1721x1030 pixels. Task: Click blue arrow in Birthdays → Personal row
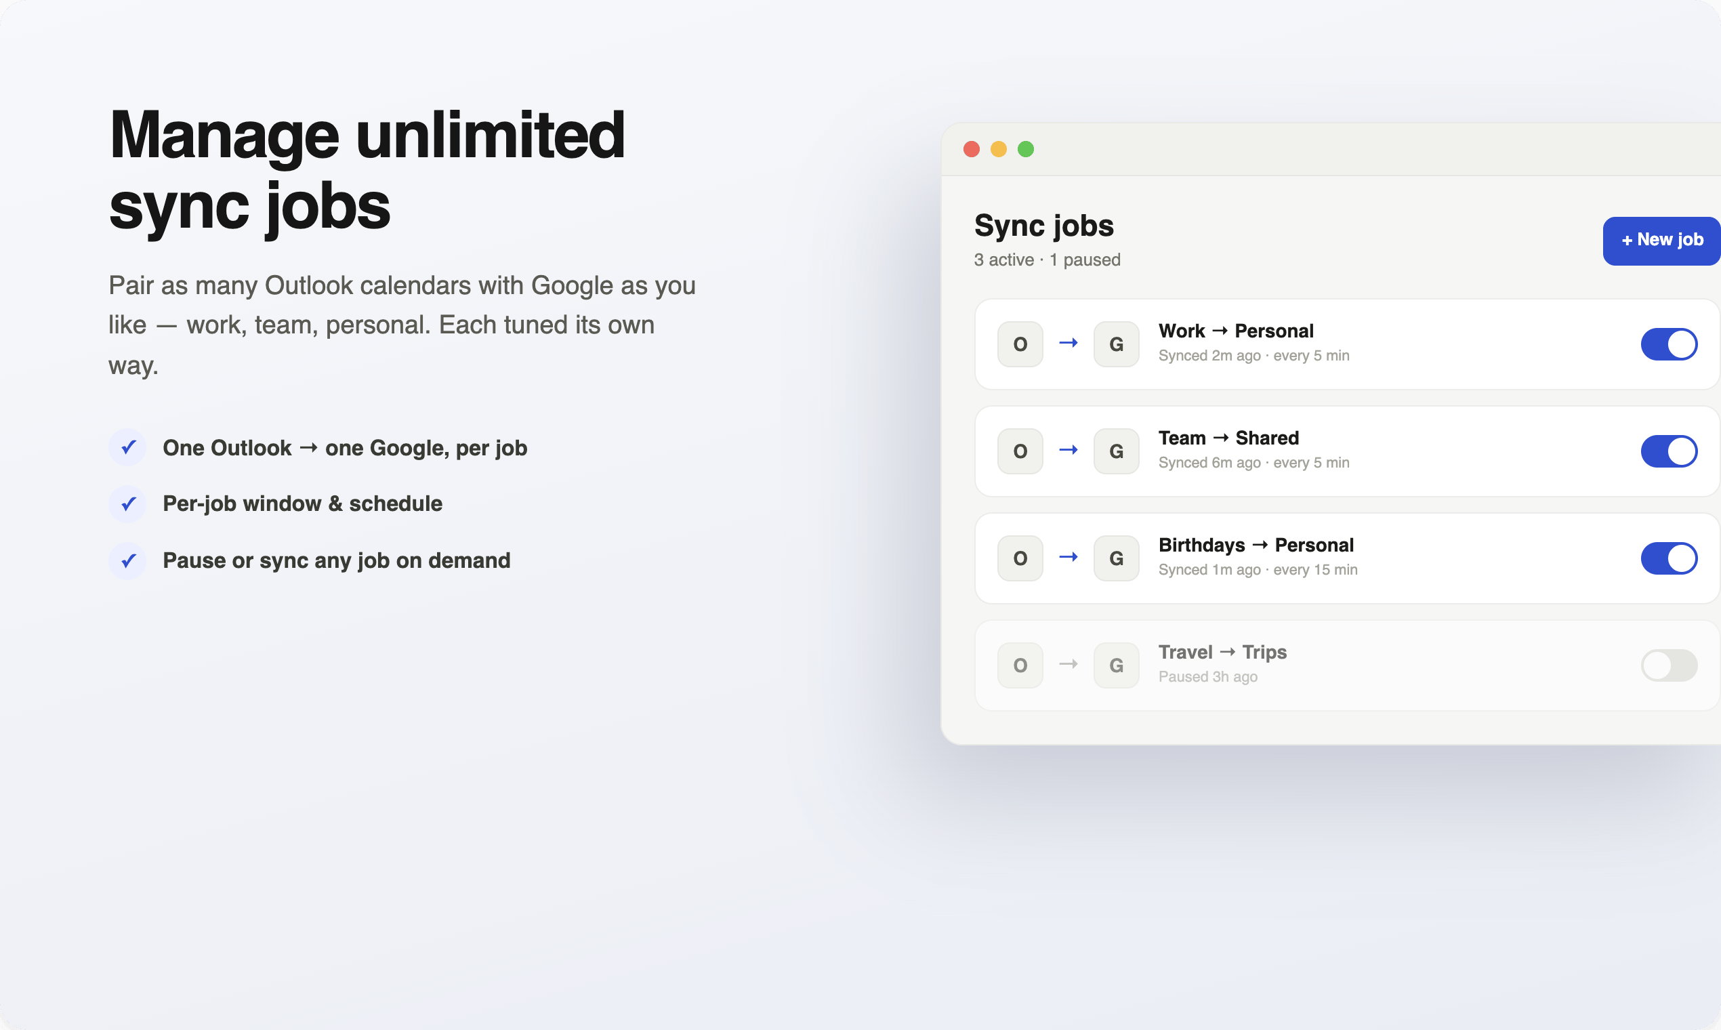click(x=1068, y=556)
